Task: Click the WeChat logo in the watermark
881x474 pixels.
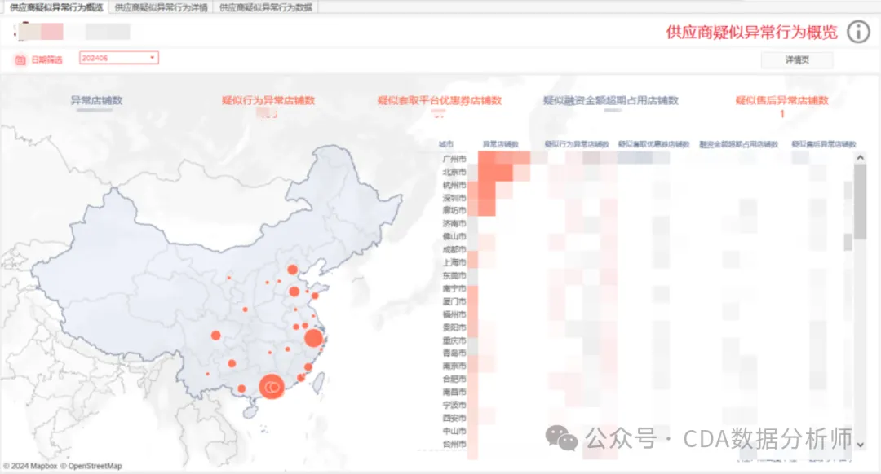Action: click(x=561, y=439)
